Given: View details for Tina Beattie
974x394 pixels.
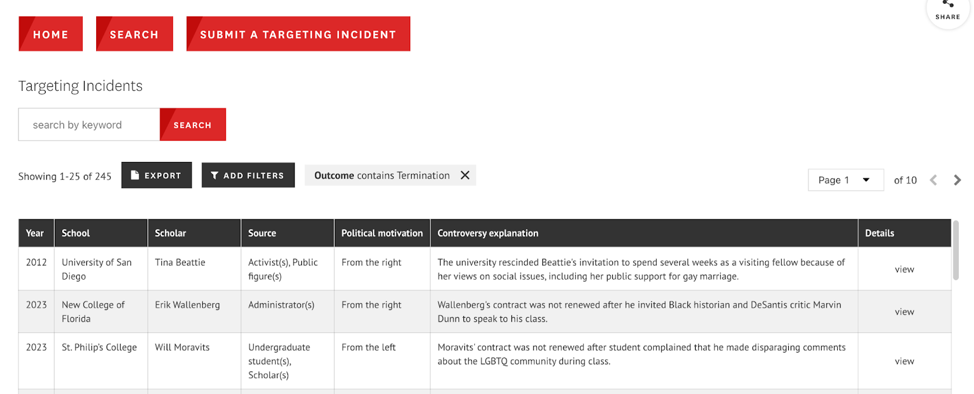Looking at the screenshot, I should 904,269.
